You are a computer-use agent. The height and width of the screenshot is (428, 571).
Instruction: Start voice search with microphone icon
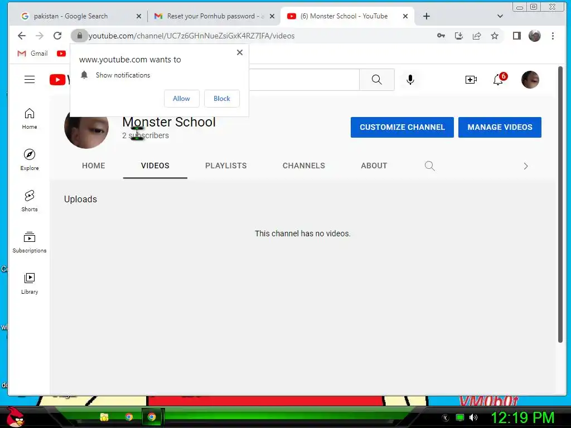[x=410, y=79]
